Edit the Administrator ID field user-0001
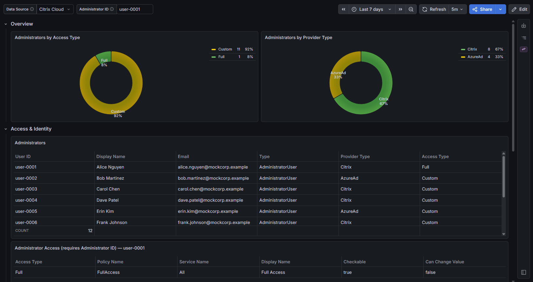Screen dimensions: 533x282 135,9
